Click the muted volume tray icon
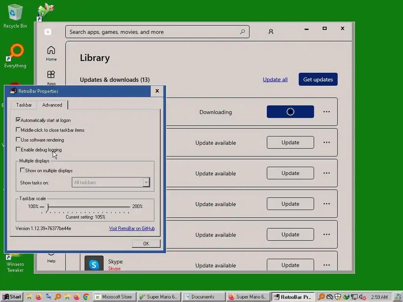This screenshot has width=403, height=302. click(362, 297)
